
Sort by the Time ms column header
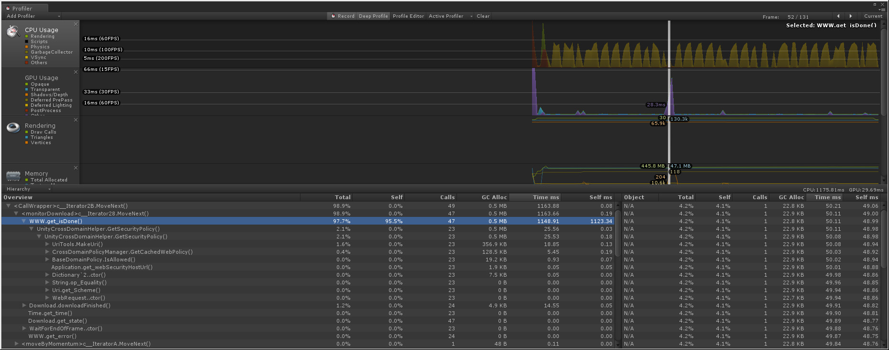click(x=545, y=197)
